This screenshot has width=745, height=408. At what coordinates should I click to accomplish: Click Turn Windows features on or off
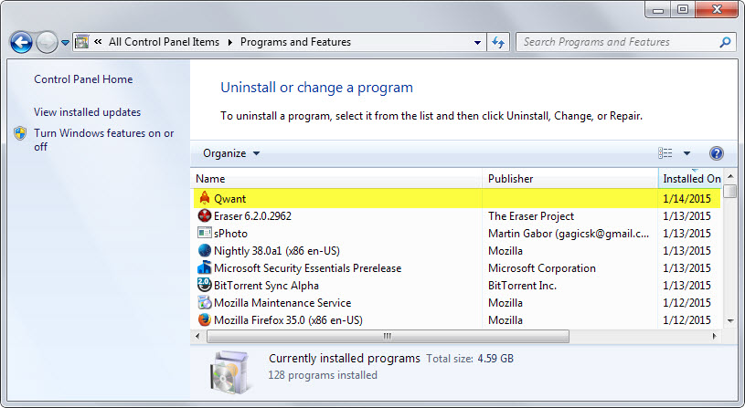pos(103,140)
